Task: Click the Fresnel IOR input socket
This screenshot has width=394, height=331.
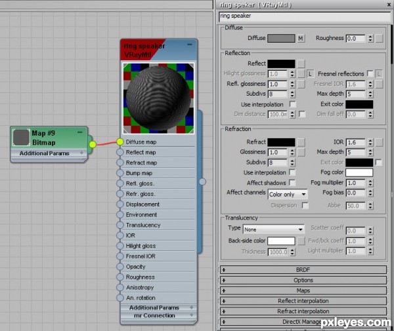Action: 120,256
